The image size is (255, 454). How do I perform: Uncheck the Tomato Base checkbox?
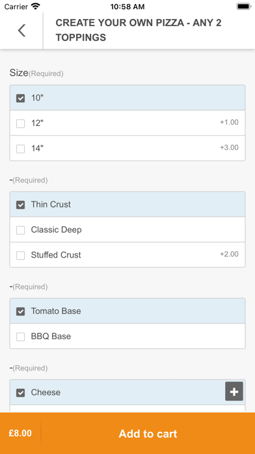pos(21,312)
